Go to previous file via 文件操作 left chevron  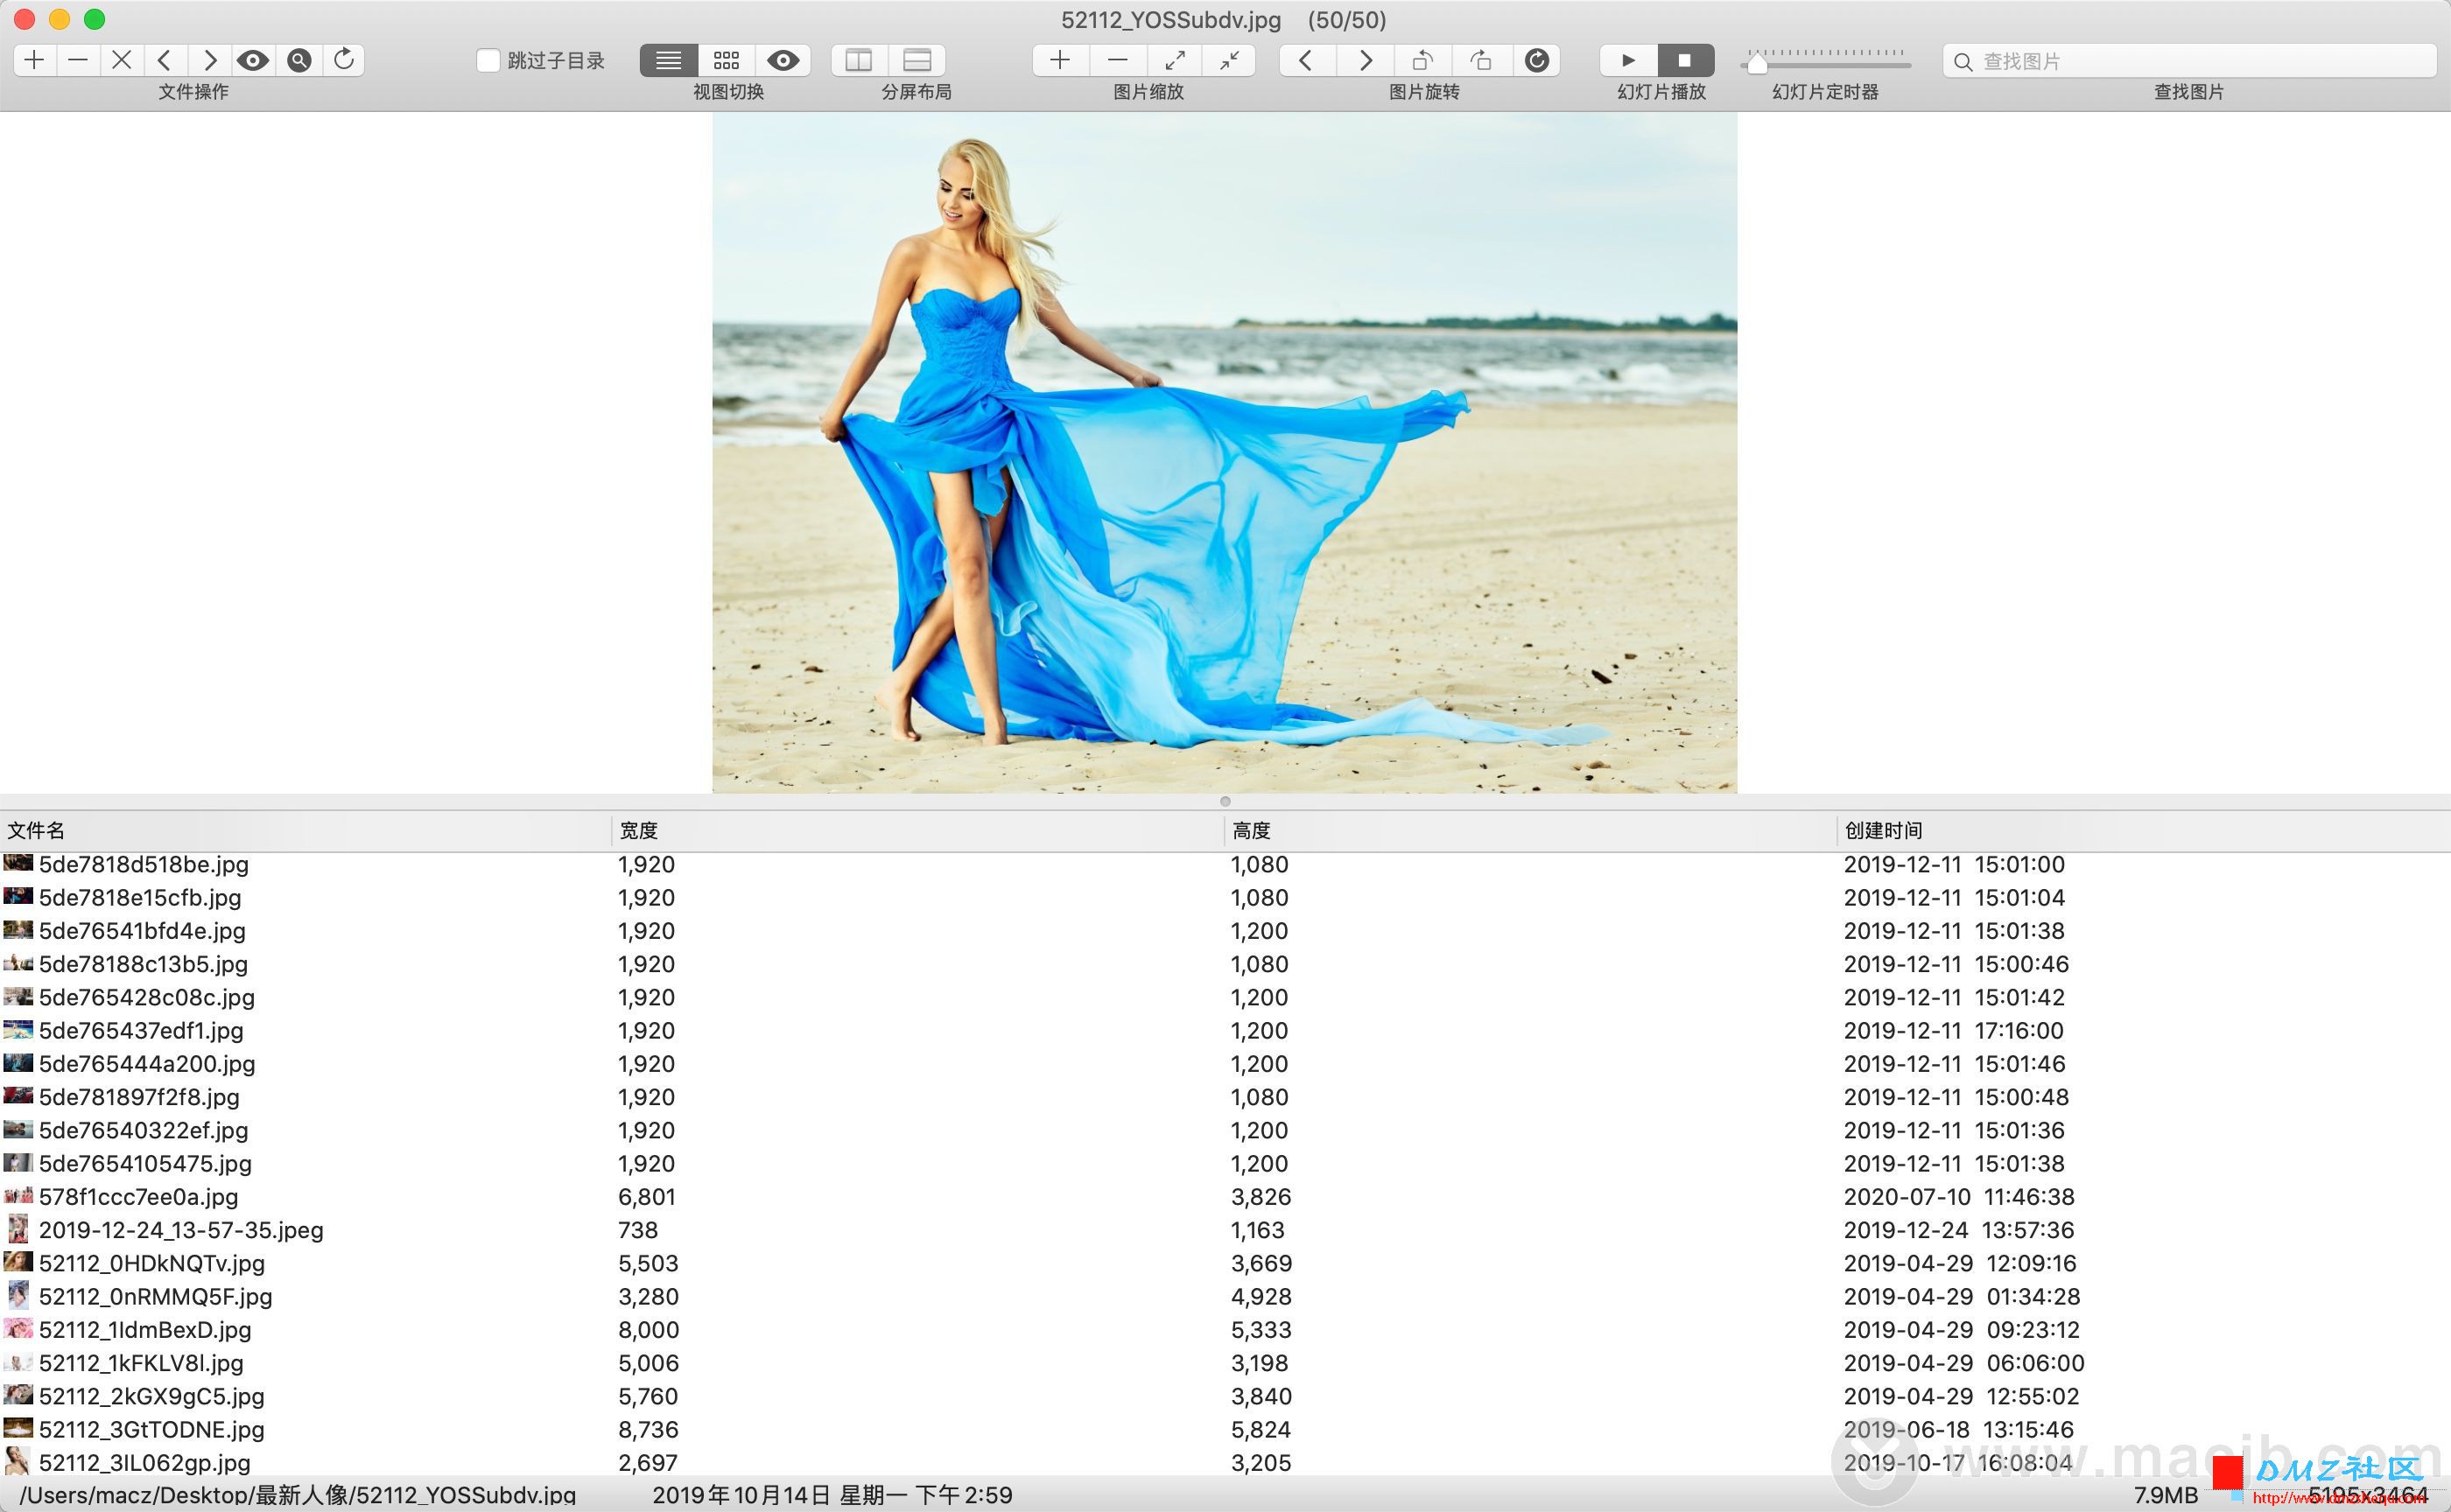pyautogui.click(x=166, y=60)
